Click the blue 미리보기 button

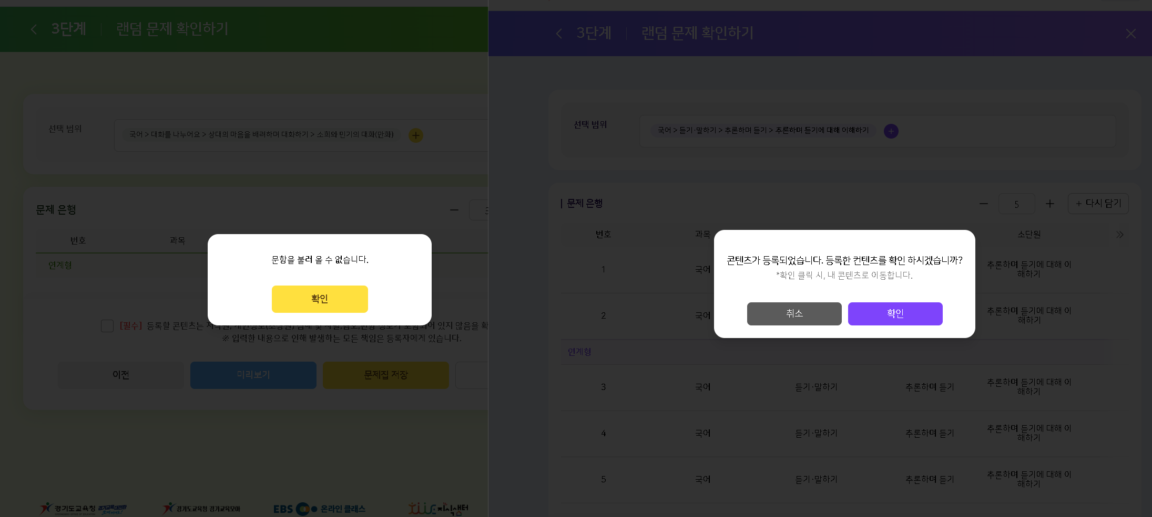click(253, 375)
